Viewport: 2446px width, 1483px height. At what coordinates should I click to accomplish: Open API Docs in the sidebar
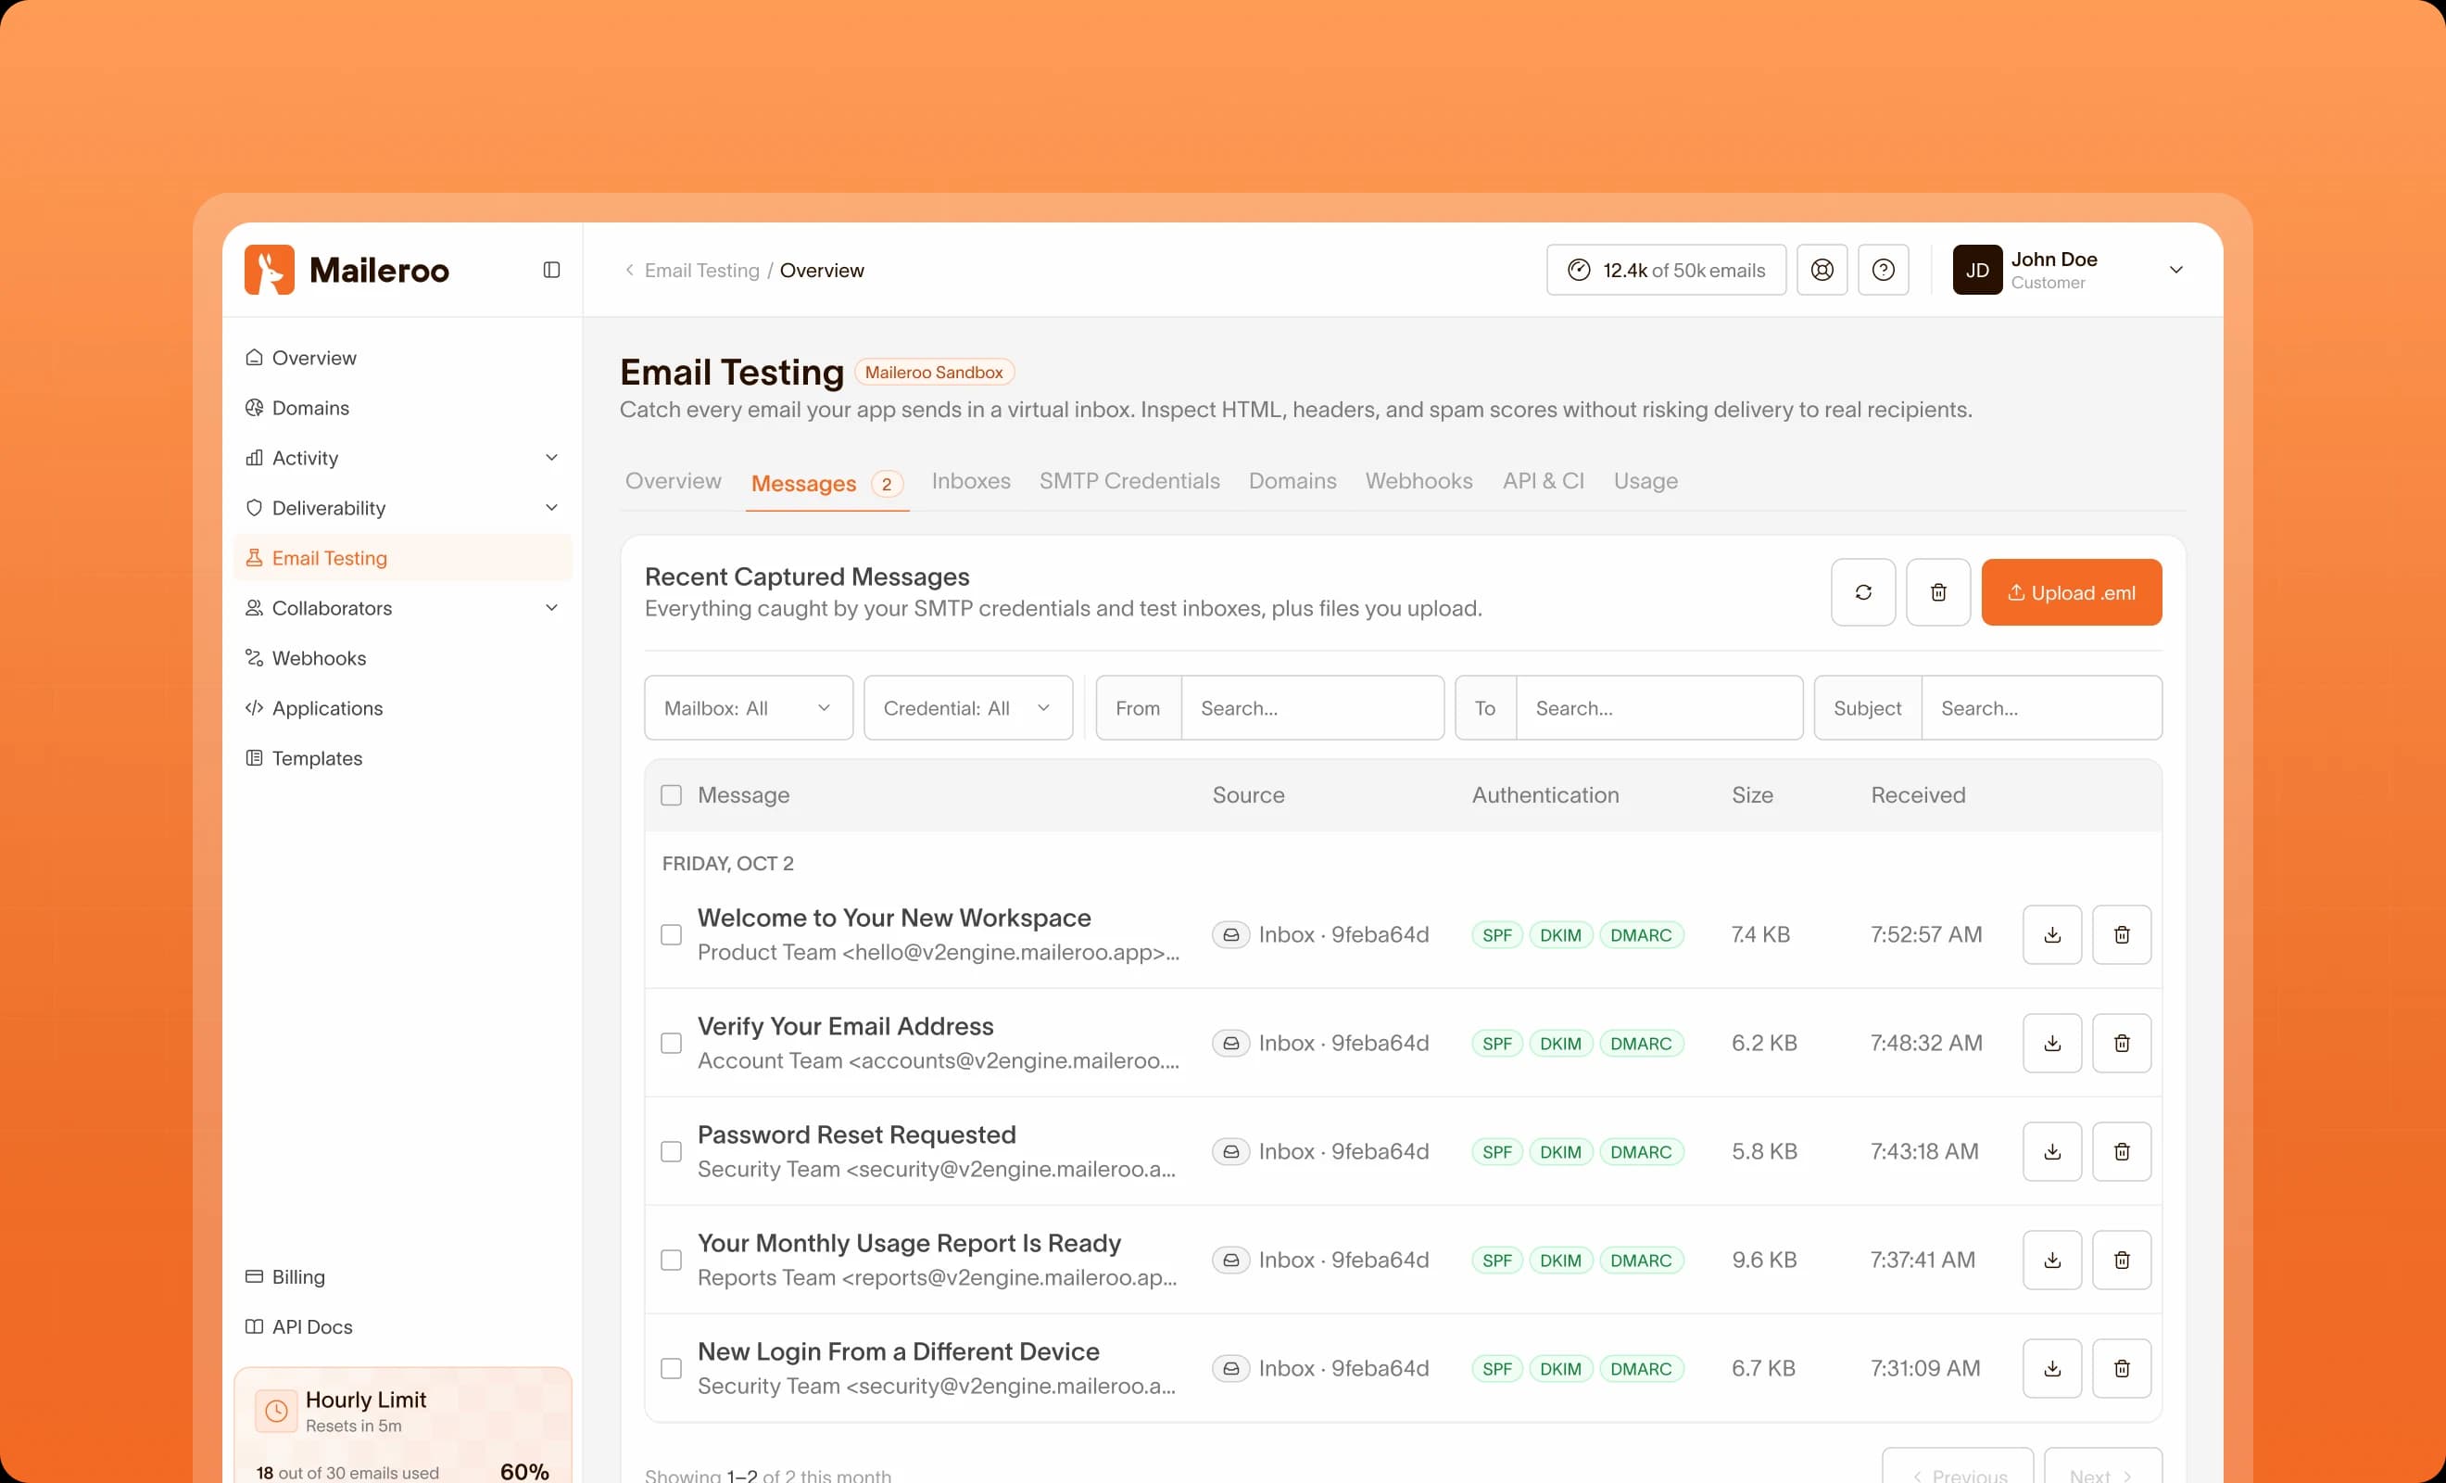(x=403, y=1326)
